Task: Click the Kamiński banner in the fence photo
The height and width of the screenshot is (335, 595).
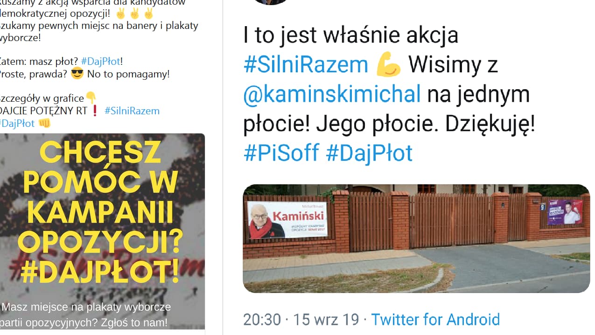Action: point(287,220)
